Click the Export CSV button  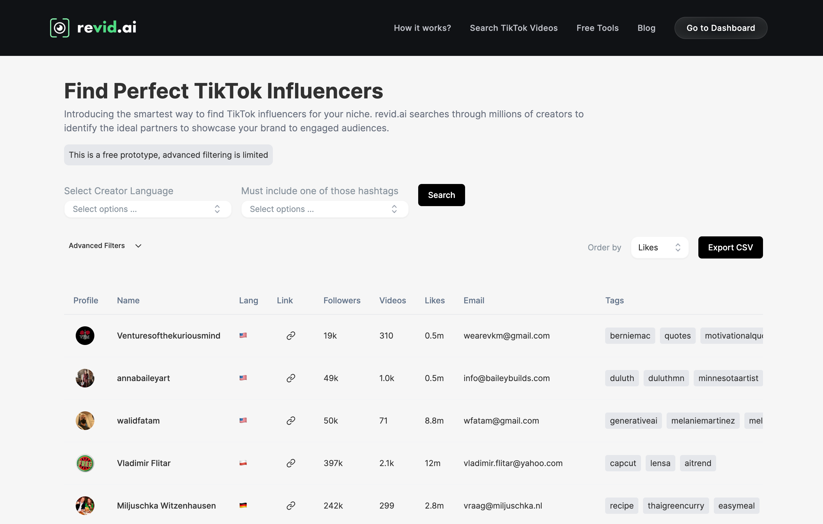point(730,247)
